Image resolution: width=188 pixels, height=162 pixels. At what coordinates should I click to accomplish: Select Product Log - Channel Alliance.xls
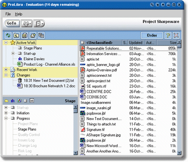pyautogui.click(x=49, y=64)
